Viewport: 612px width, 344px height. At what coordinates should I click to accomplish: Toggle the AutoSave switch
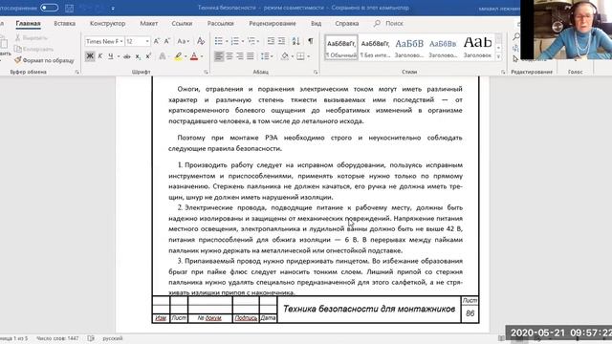coord(49,8)
